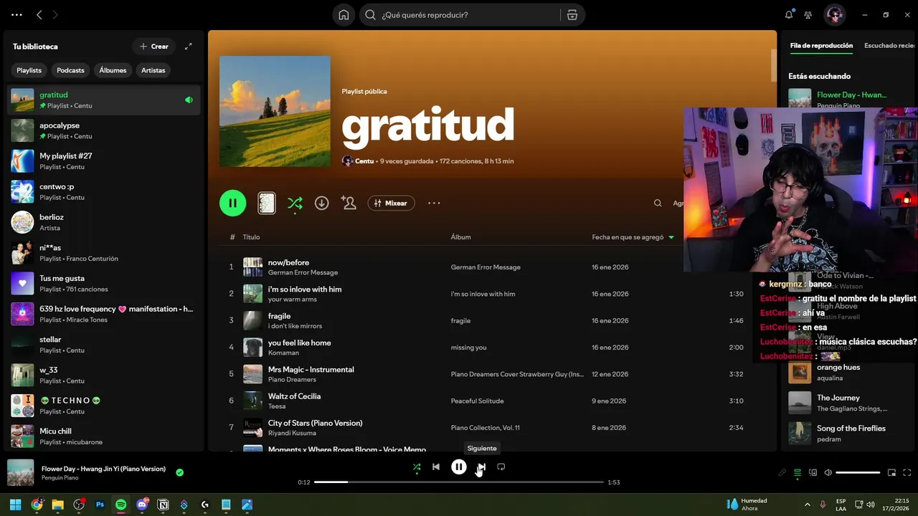The height and width of the screenshot is (516, 918).
Task: Open Photoshop from the taskbar
Action: coord(100,505)
